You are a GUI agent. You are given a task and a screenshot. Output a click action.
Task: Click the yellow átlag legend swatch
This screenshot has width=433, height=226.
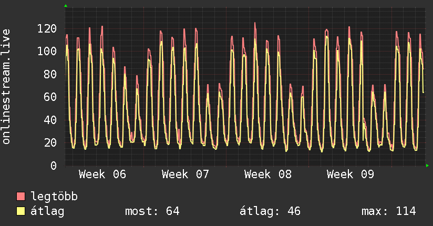pyautogui.click(x=20, y=211)
